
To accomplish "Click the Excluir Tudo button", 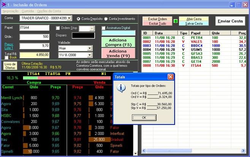I will (157, 23).
